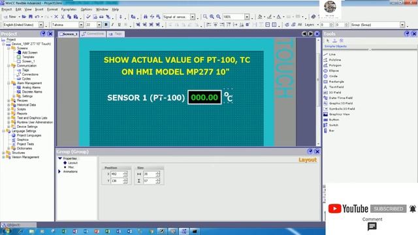This screenshot has height=235, width=418.
Task: Open the Format menu
Action: (52, 9)
